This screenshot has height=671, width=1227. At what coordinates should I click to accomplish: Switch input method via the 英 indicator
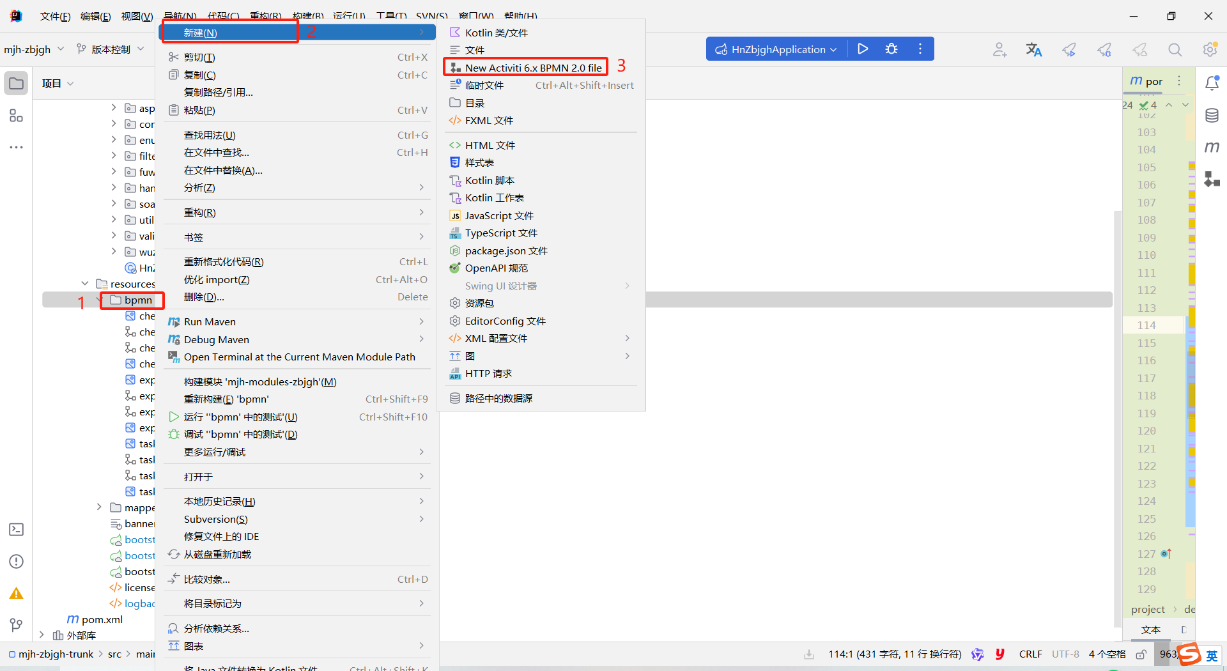click(x=1212, y=656)
